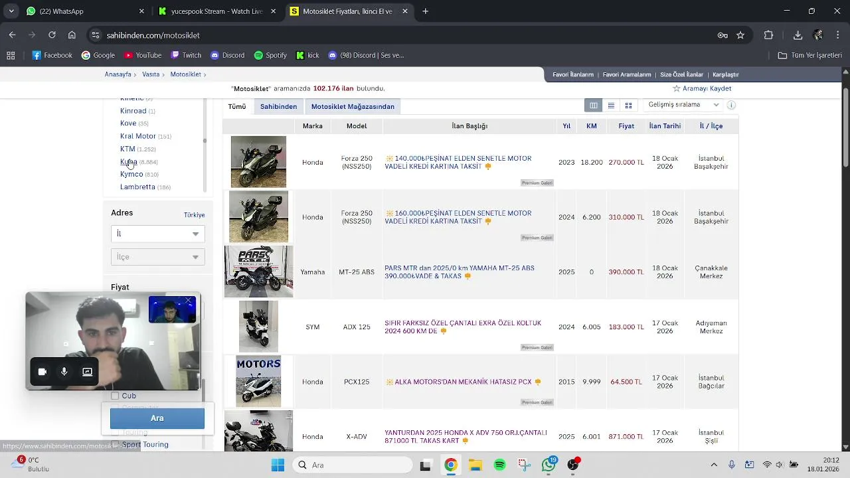
Task: Go to Anasayfa breadcrumb
Action: [x=118, y=74]
